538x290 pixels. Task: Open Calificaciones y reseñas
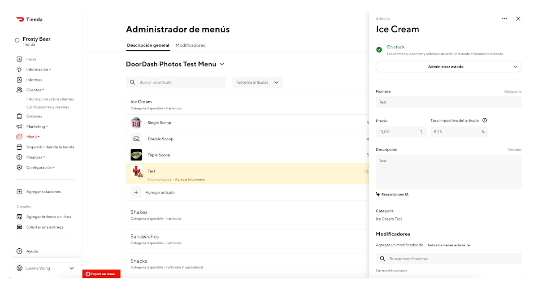tap(48, 107)
